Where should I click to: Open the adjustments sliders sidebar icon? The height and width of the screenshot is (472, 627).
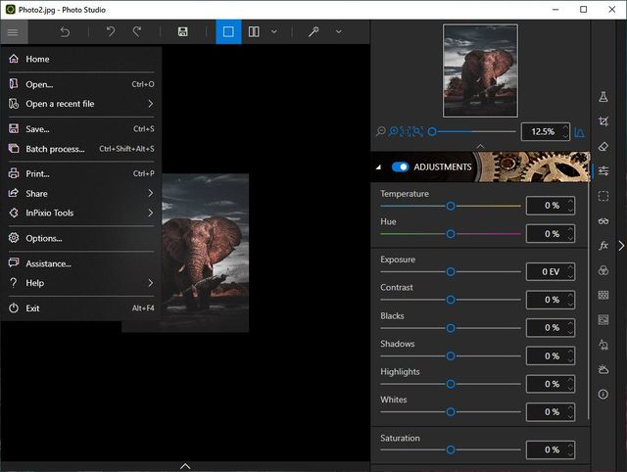(x=603, y=171)
